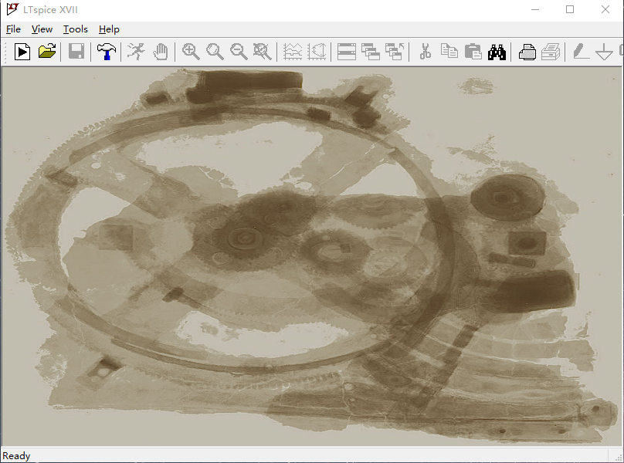Maximize the LTspice XVII window
The image size is (624, 463).
coord(570,9)
